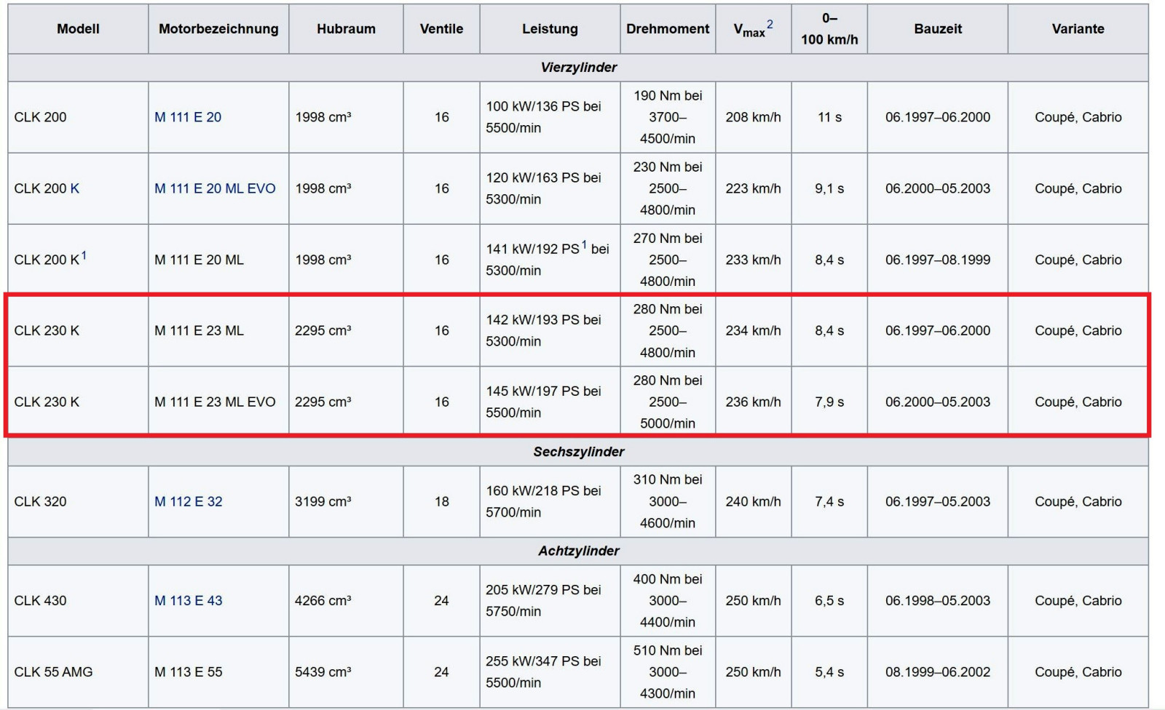Click the 310 Nm torque cell
1165x710 pixels.
[x=668, y=501]
